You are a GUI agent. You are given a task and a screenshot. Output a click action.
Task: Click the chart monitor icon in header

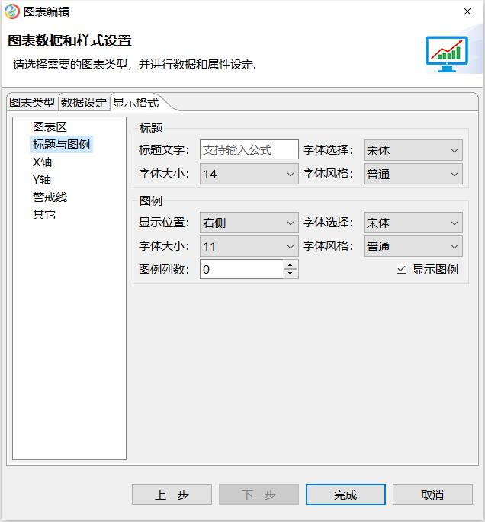(447, 53)
